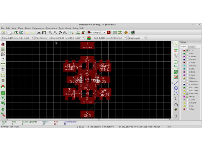Open the Zoom Auto dropdown
202x151 pixels.
click(x=138, y=38)
